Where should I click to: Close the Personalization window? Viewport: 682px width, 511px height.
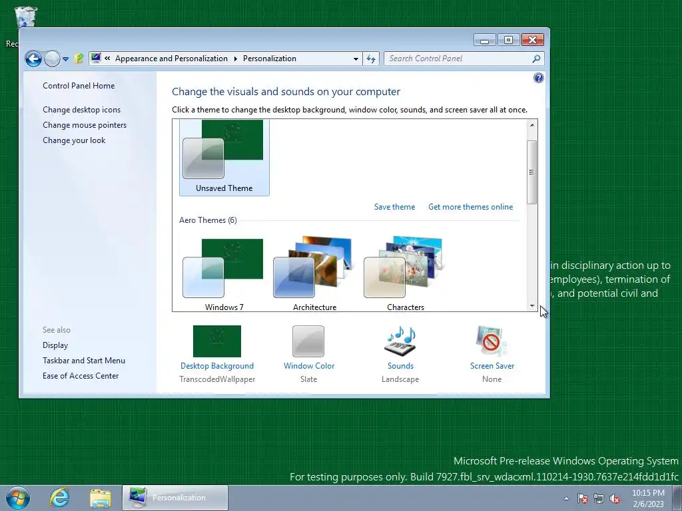coord(532,40)
